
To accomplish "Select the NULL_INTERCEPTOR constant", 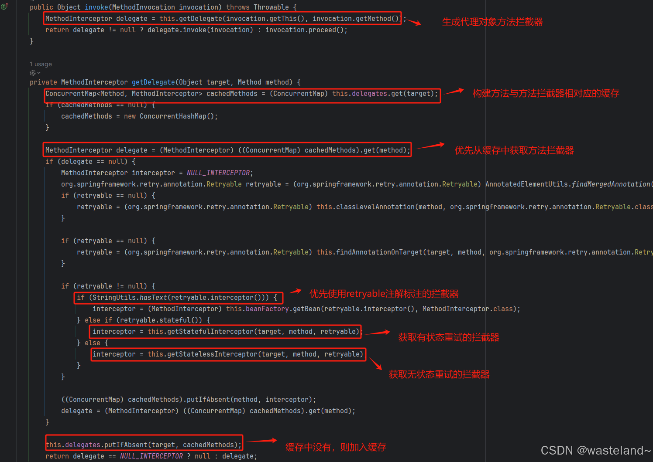I will pyautogui.click(x=218, y=173).
